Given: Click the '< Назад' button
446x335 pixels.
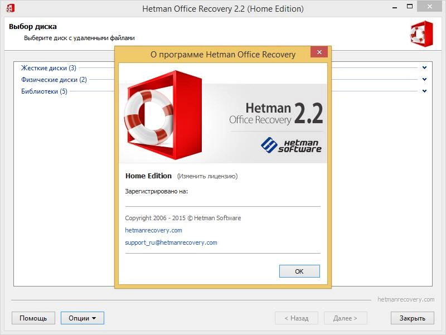Looking at the screenshot, I should pyautogui.click(x=297, y=318).
